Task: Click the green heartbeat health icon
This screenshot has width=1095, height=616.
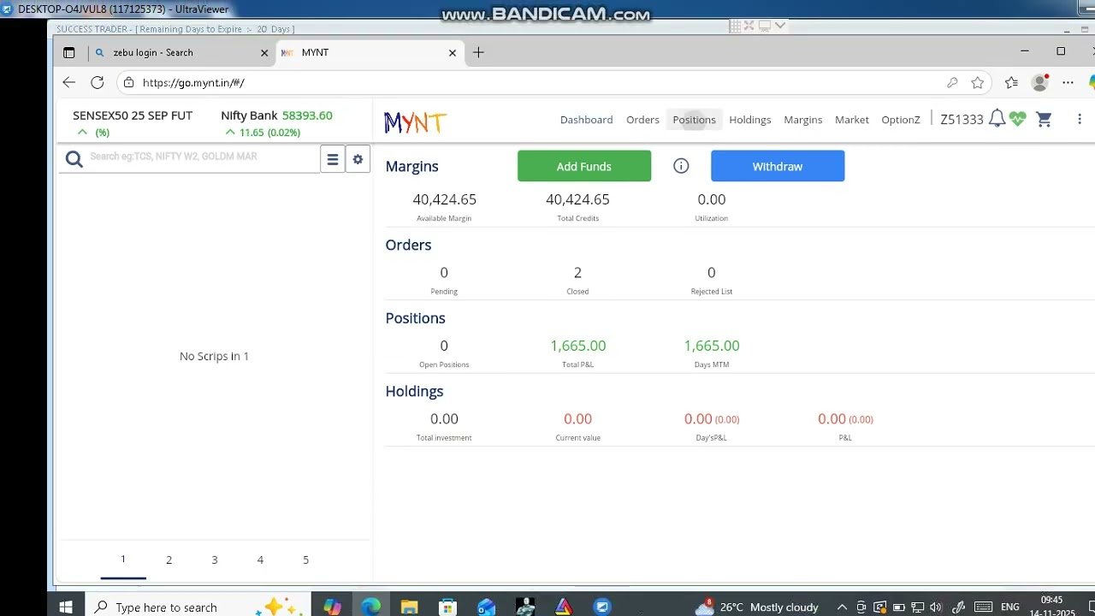Action: click(x=1017, y=119)
